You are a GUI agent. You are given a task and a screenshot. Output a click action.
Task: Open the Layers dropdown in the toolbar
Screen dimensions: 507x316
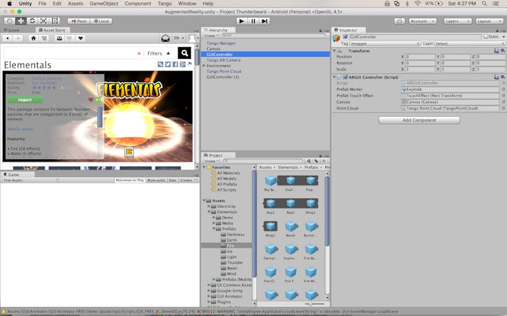pos(458,21)
